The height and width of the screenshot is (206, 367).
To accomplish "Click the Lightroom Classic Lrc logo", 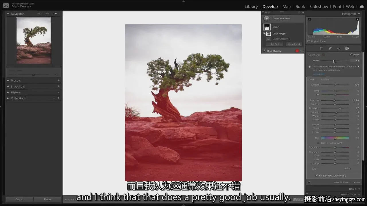I will [6, 5].
